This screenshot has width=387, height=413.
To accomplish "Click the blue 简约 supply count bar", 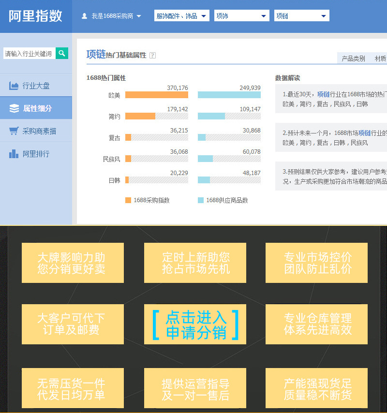I will [x=211, y=116].
